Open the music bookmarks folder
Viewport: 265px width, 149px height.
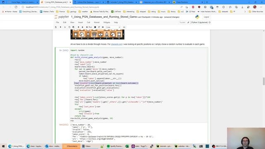161,12
